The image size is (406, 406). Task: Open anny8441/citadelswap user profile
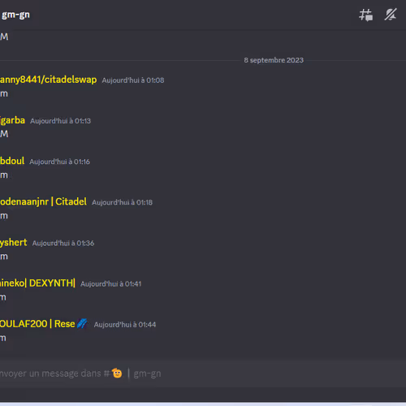[x=48, y=80]
